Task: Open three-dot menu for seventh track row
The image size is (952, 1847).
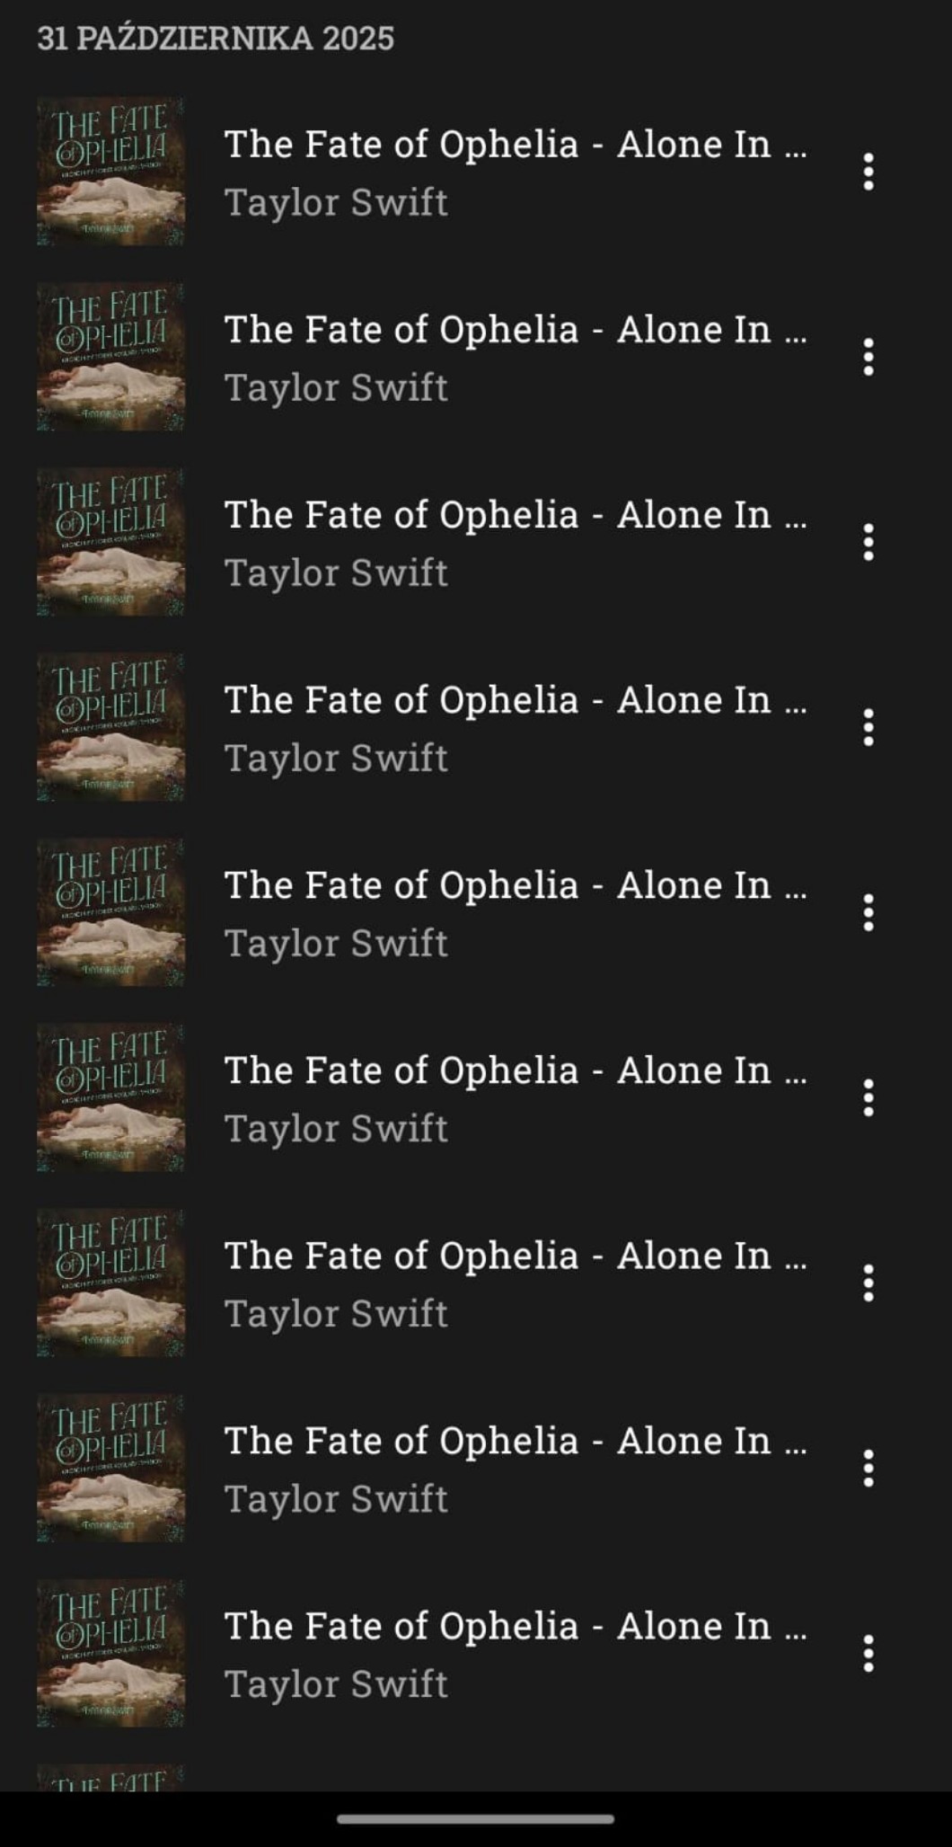Action: coord(868,1283)
